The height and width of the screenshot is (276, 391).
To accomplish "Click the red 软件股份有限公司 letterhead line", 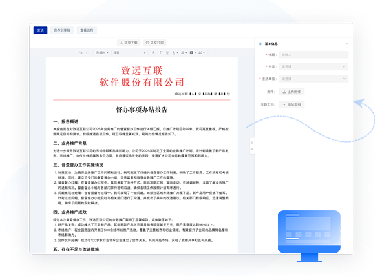I will pos(142,83).
